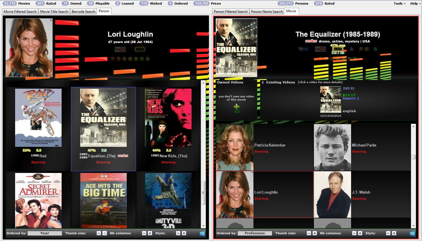Decrease thumb size in the Movie panel
422x241 pixels.
[x=309, y=233]
